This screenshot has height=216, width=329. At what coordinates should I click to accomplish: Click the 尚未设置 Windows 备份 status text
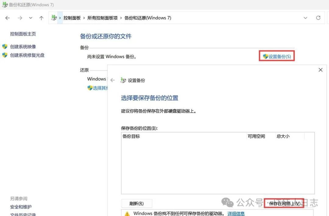point(111,57)
